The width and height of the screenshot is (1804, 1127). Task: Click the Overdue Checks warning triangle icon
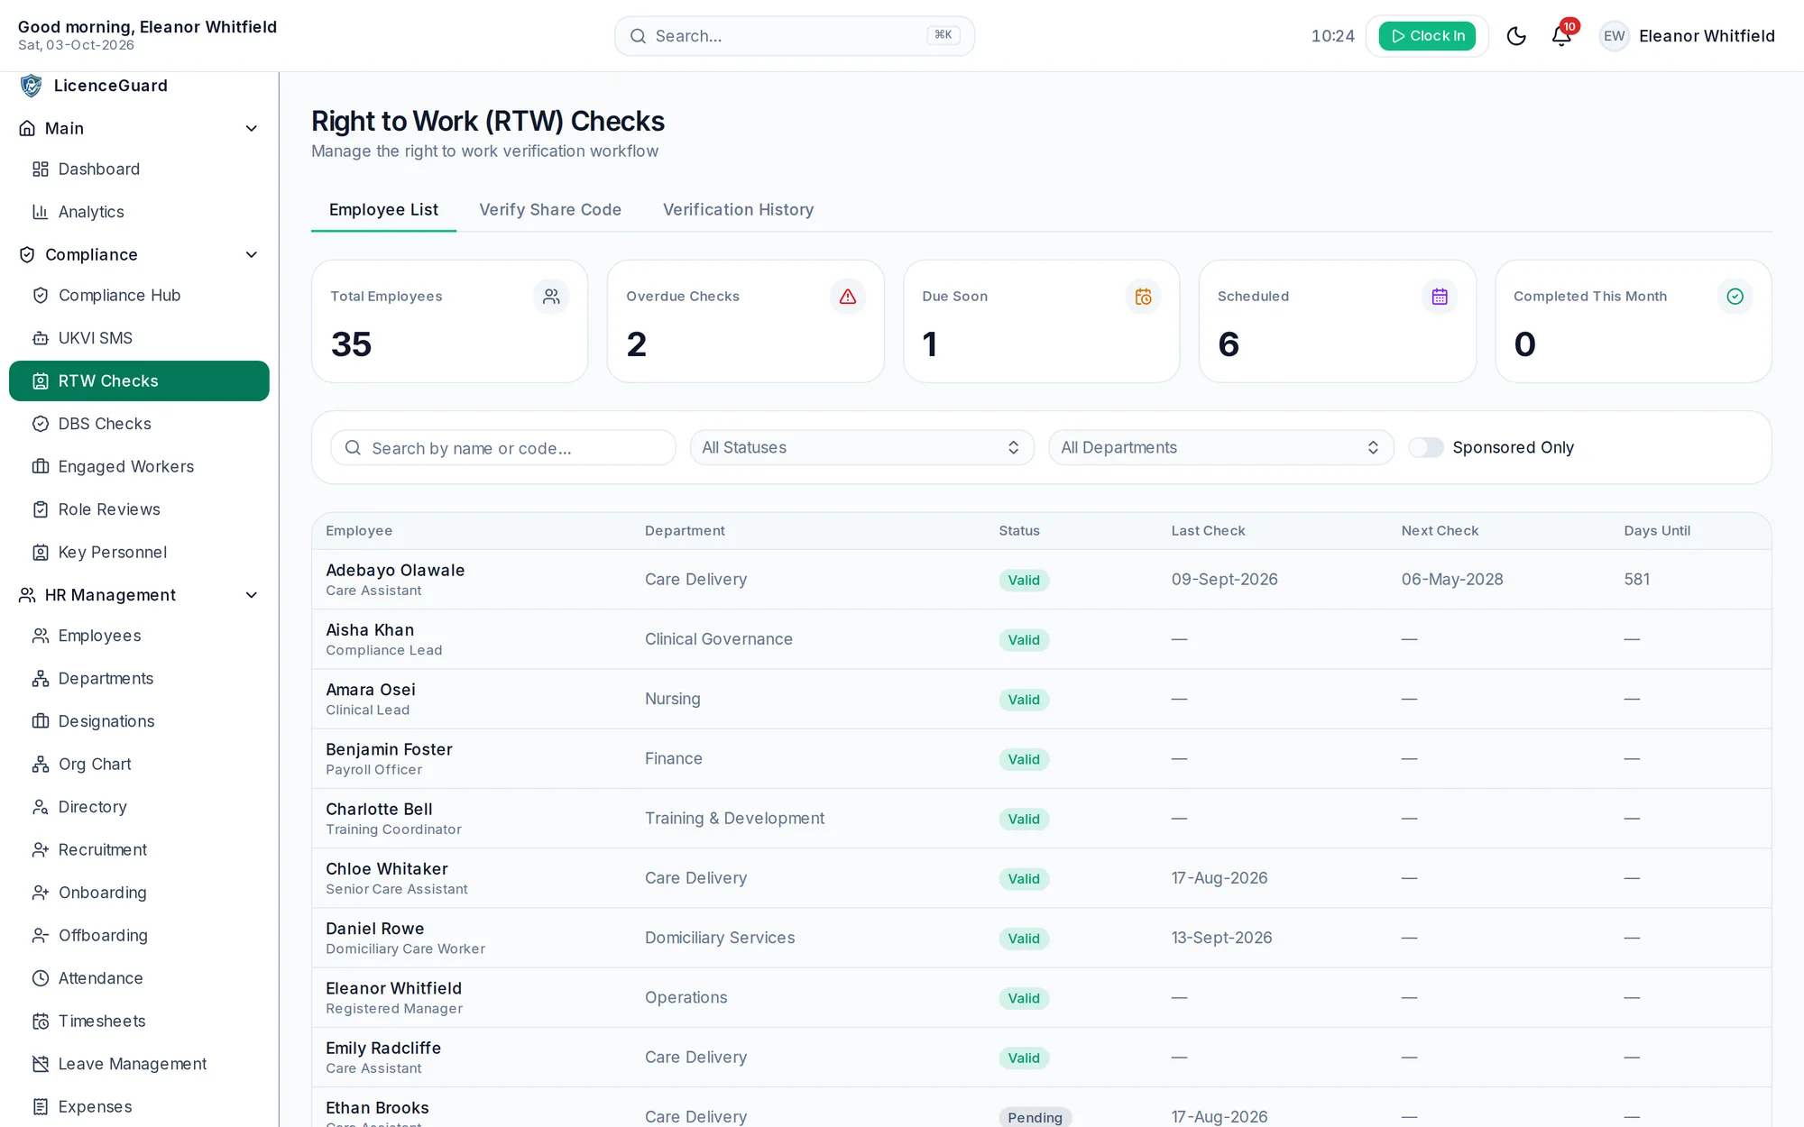pyautogui.click(x=847, y=297)
